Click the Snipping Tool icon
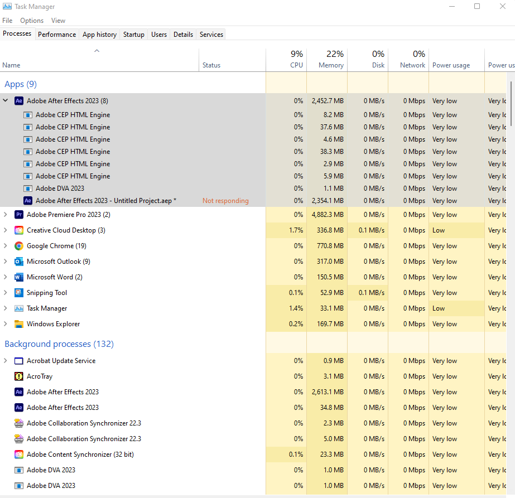Viewport: 515px width, 498px height. pyautogui.click(x=18, y=293)
